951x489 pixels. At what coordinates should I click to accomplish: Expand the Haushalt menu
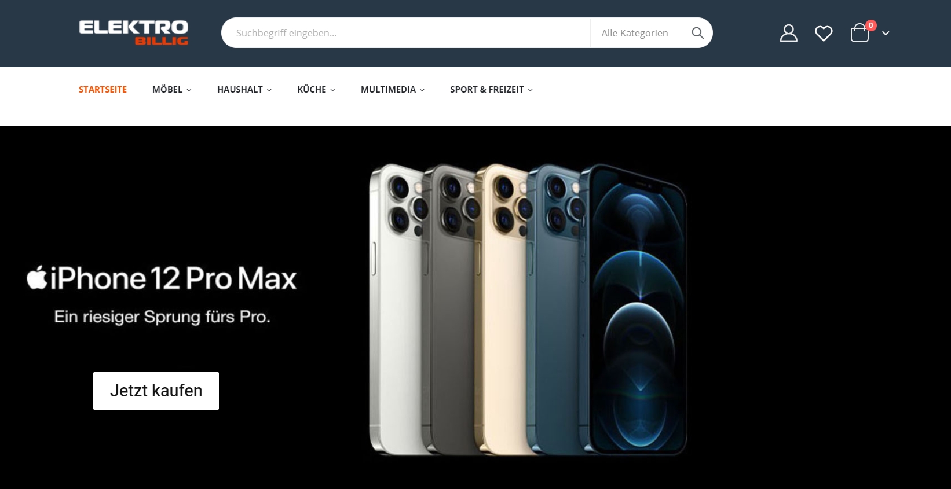tap(244, 89)
